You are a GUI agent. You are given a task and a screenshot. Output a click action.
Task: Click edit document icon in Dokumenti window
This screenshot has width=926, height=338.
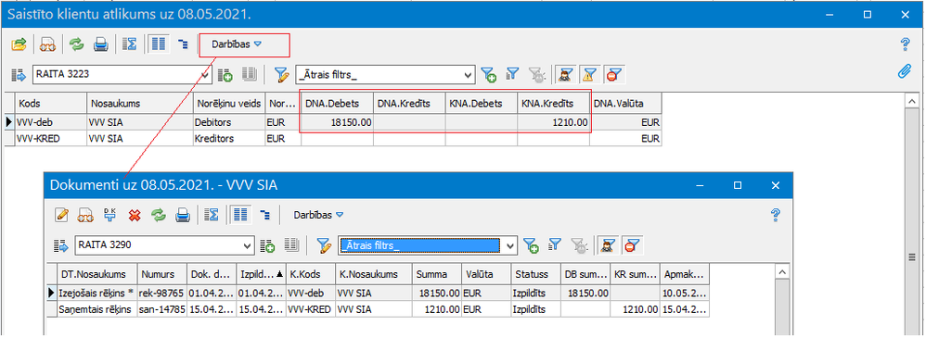click(62, 216)
